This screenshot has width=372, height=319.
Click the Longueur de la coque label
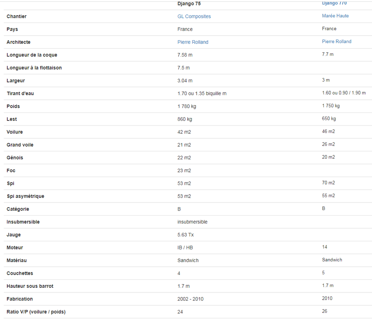point(32,55)
